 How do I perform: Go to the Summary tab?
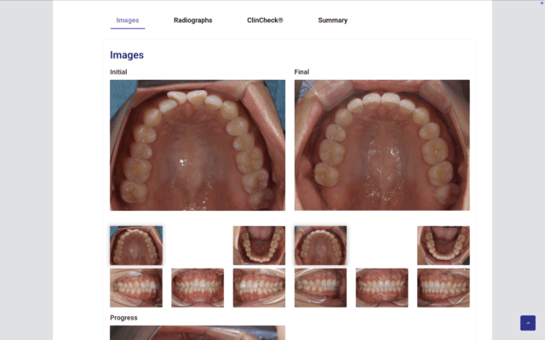(332, 20)
